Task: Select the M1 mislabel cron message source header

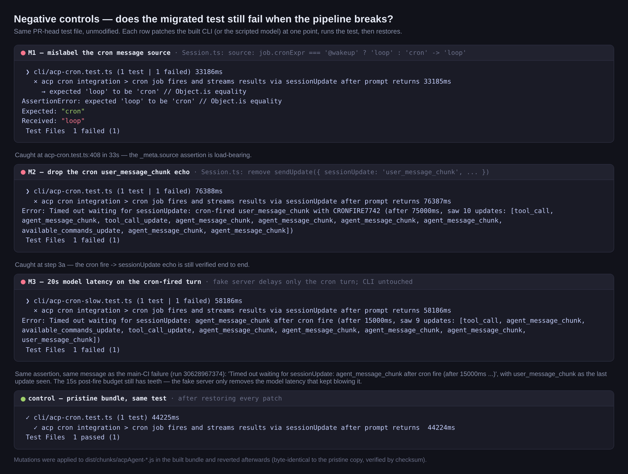Action: (314, 53)
